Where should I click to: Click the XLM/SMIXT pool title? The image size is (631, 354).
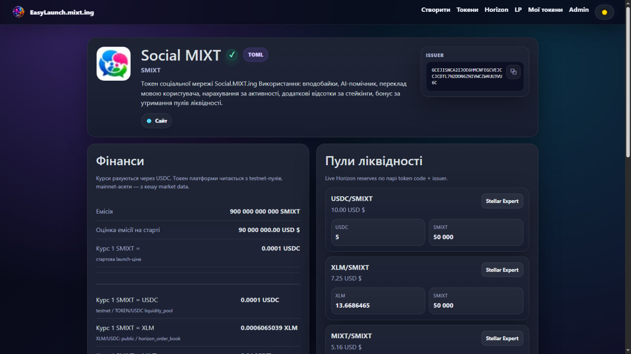(350, 267)
